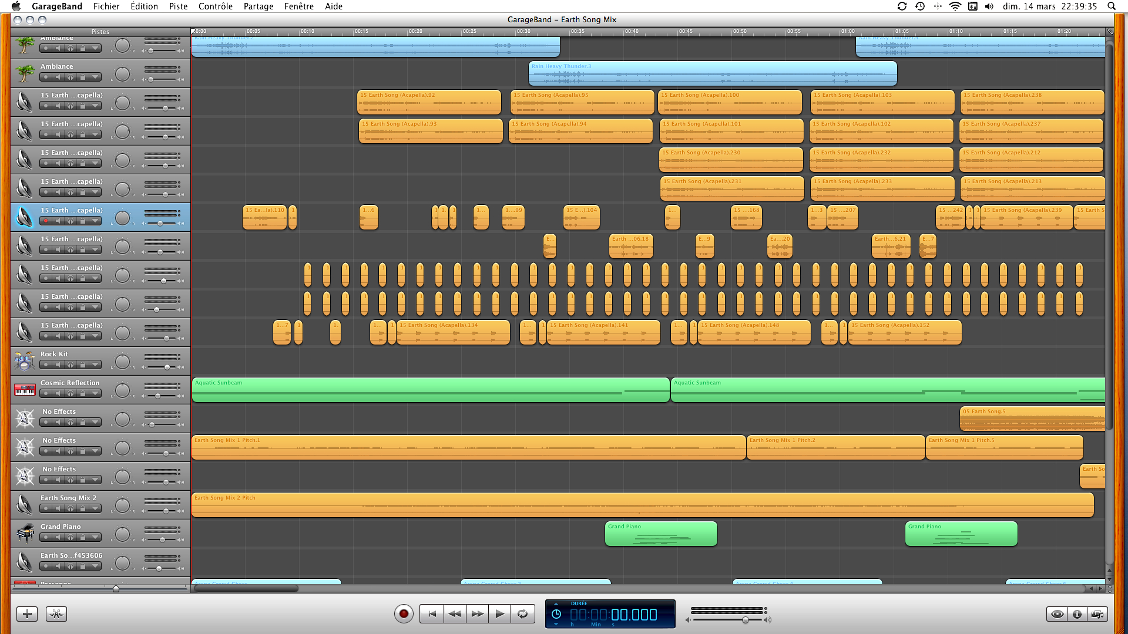
Task: Open the track editor scissors button
Action: click(56, 614)
